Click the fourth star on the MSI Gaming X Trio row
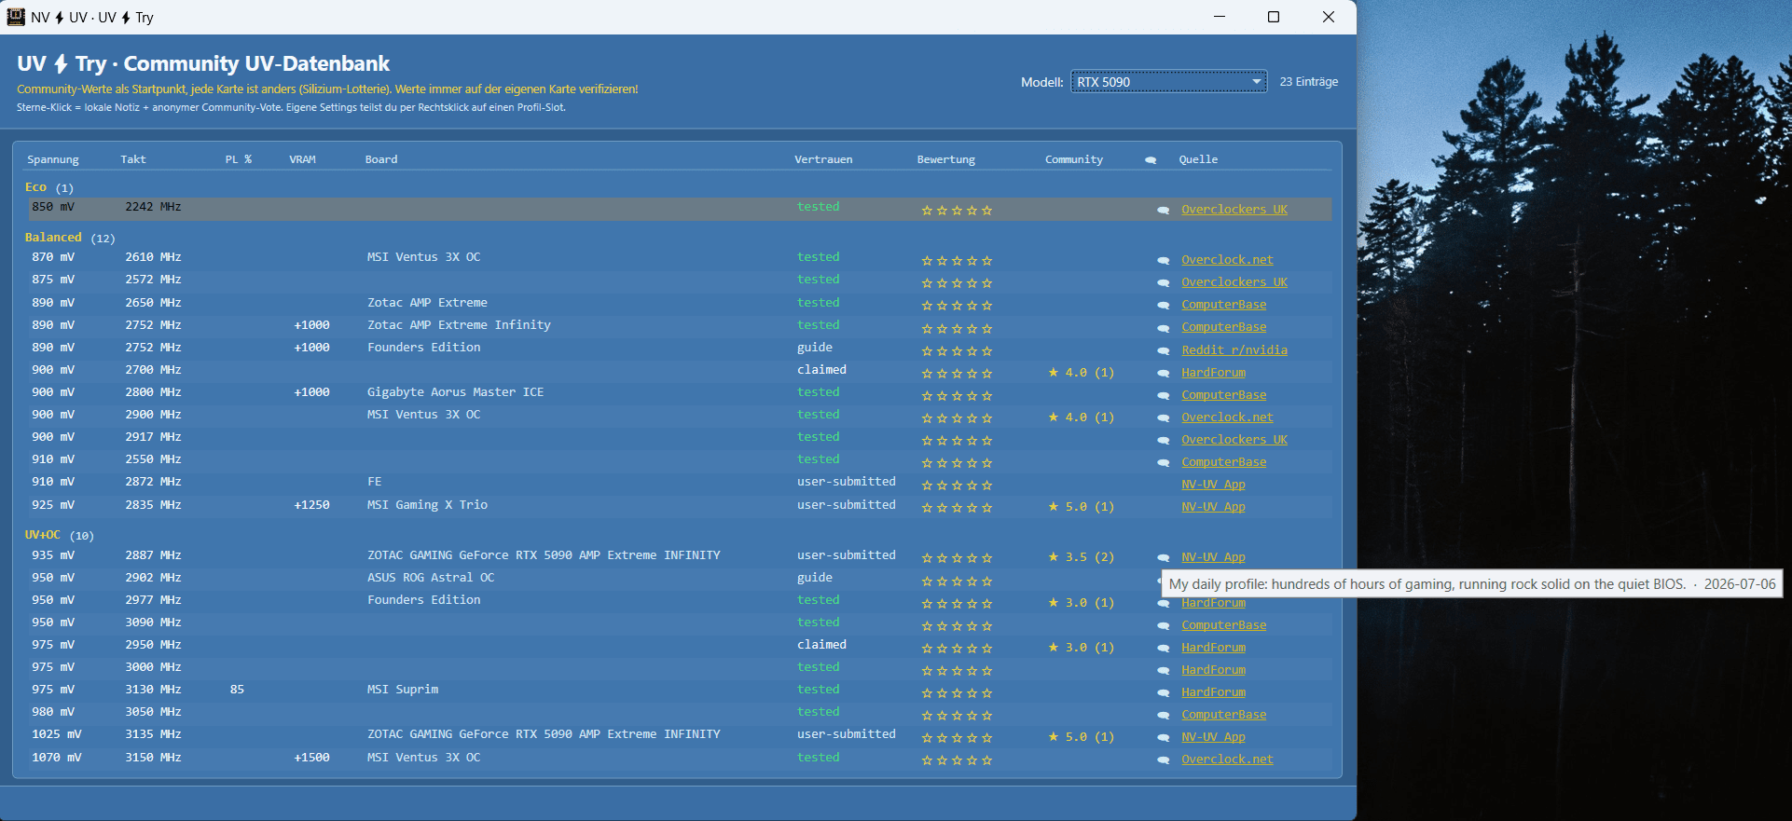Viewport: 1792px width, 821px height. tap(972, 508)
